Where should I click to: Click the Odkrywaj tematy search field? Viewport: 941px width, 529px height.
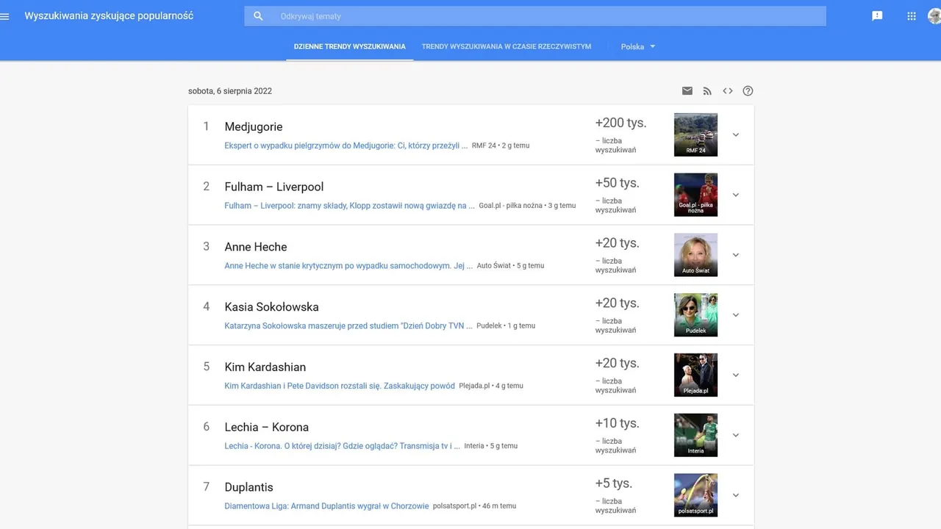[535, 16]
